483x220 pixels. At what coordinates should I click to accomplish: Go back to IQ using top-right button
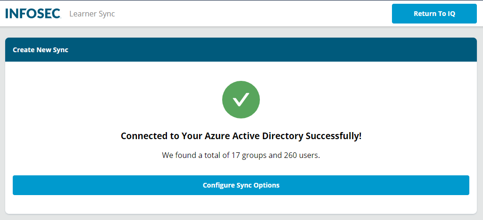(434, 14)
